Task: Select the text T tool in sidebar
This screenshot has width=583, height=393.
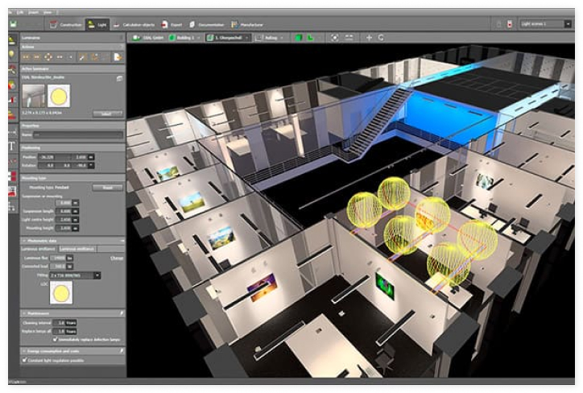Action: point(11,147)
